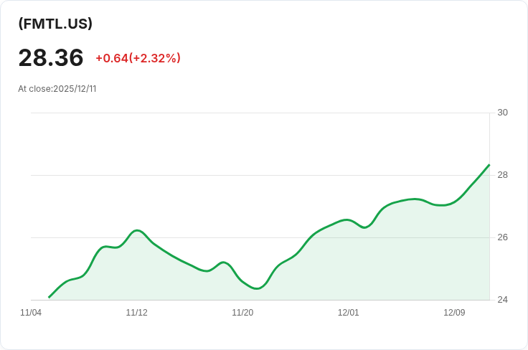Click the 24 label on the price axis
Image resolution: width=528 pixels, height=350 pixels.
point(502,300)
